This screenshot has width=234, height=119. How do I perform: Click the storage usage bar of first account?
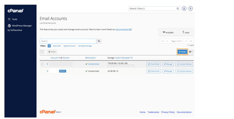pos(121,65)
